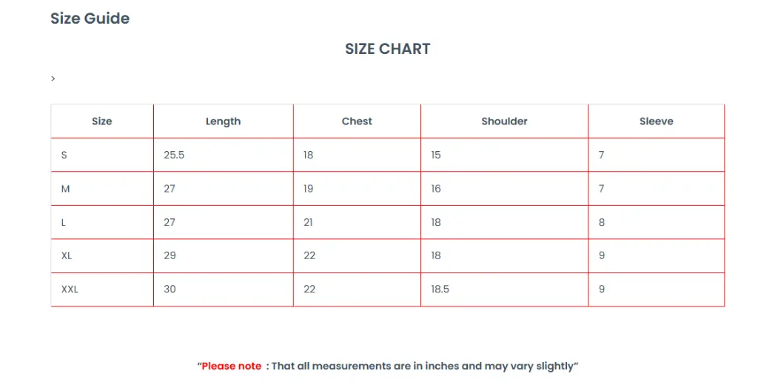Click the small chevron arrow below Size Guide

[x=53, y=78]
